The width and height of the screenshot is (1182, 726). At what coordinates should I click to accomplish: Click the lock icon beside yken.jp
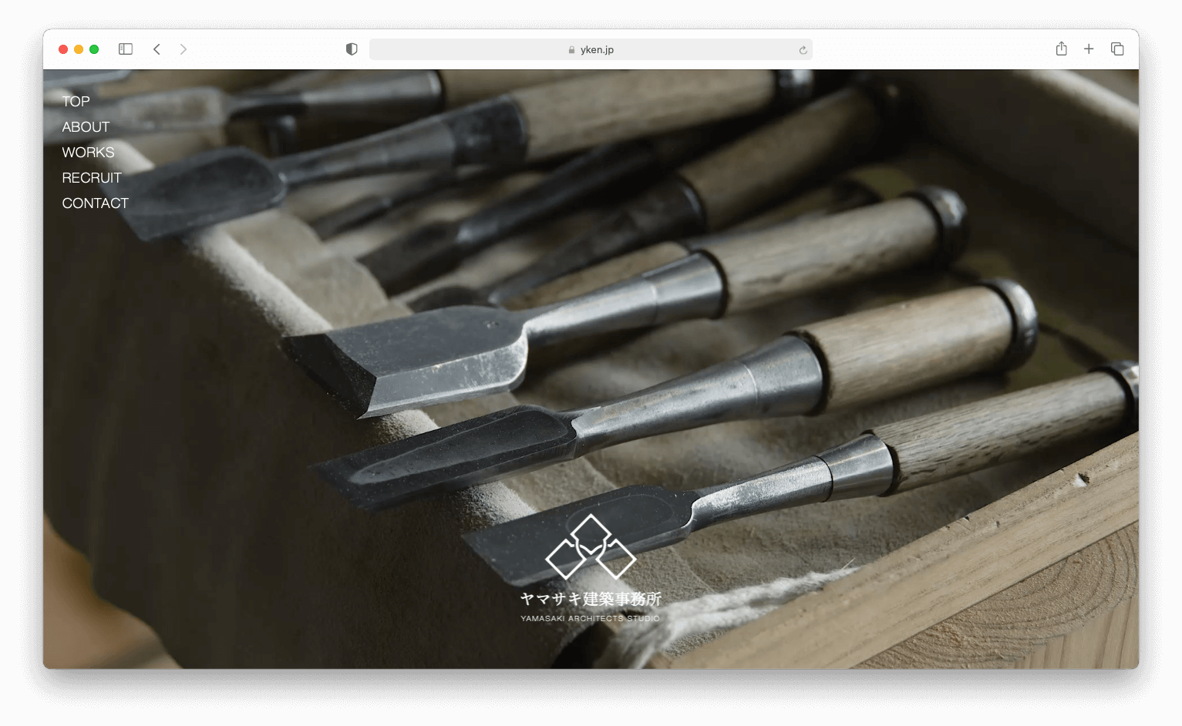(571, 50)
